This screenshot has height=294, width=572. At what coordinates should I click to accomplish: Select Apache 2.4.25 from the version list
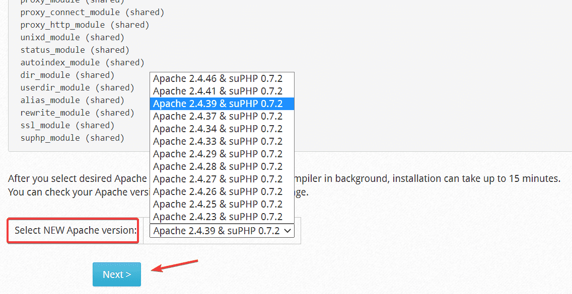point(218,204)
